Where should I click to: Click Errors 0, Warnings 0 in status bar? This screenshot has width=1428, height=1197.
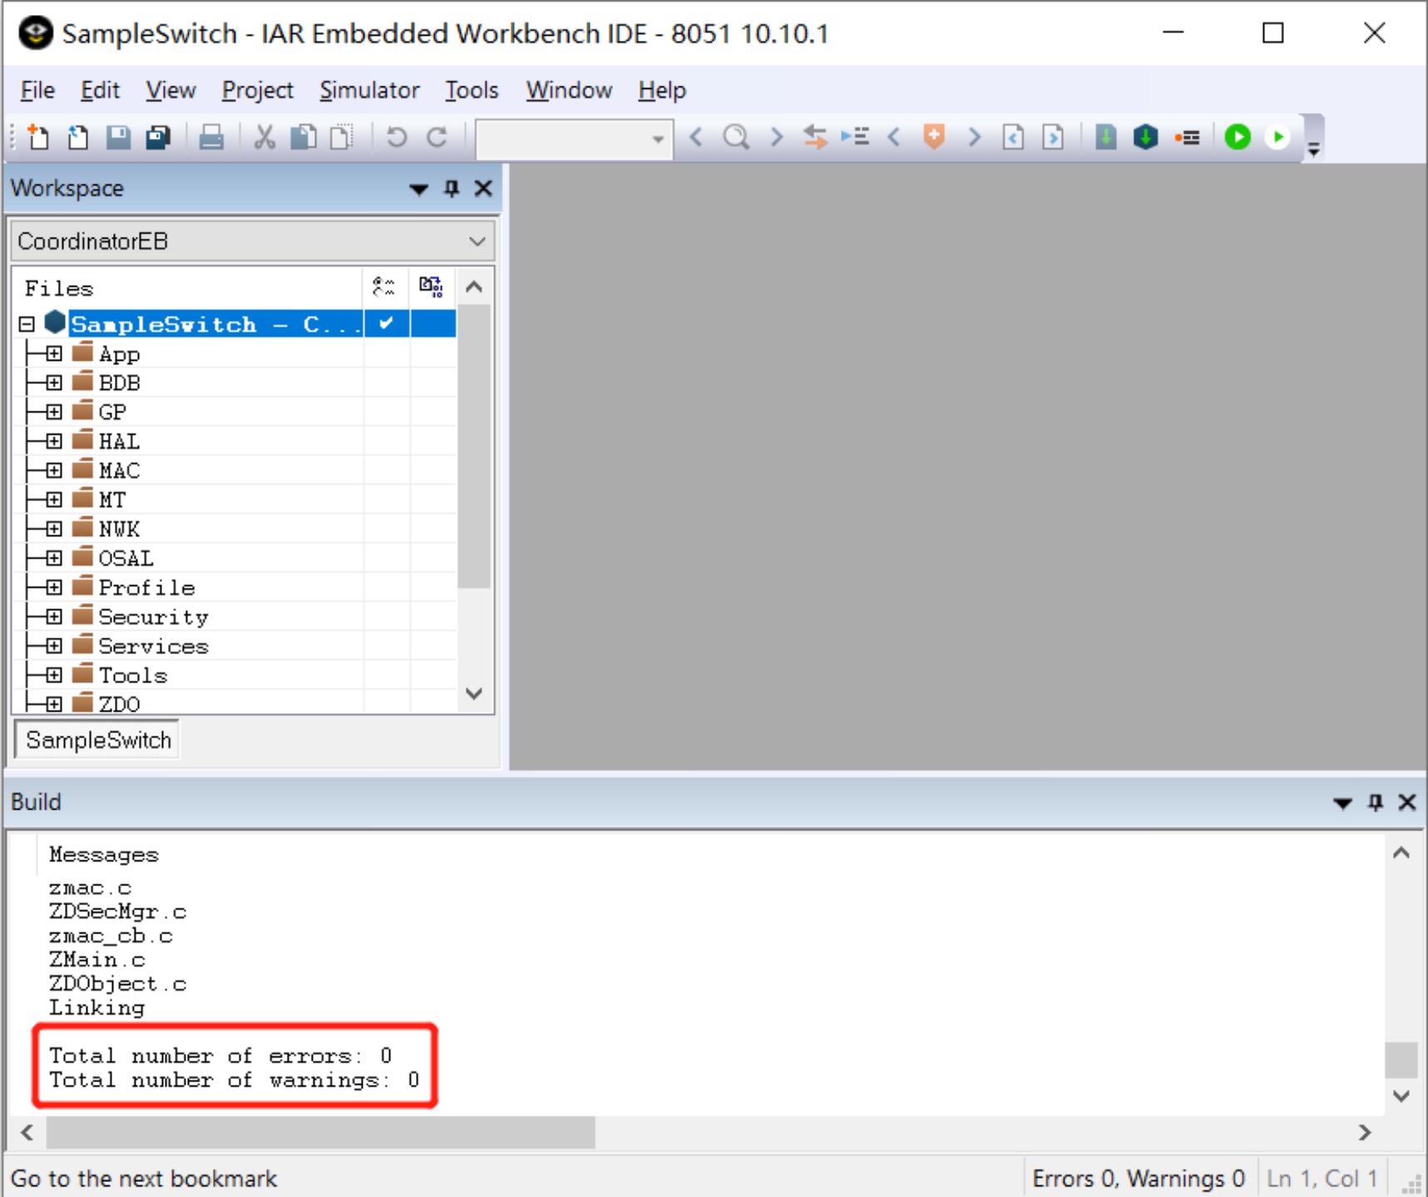[x=1139, y=1179]
